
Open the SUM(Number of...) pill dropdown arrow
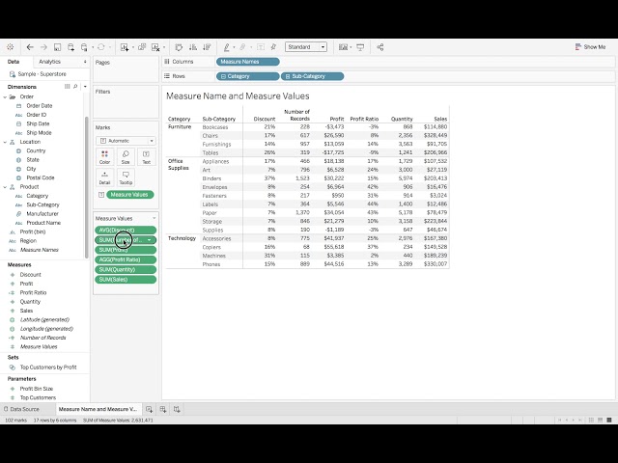[x=150, y=240]
